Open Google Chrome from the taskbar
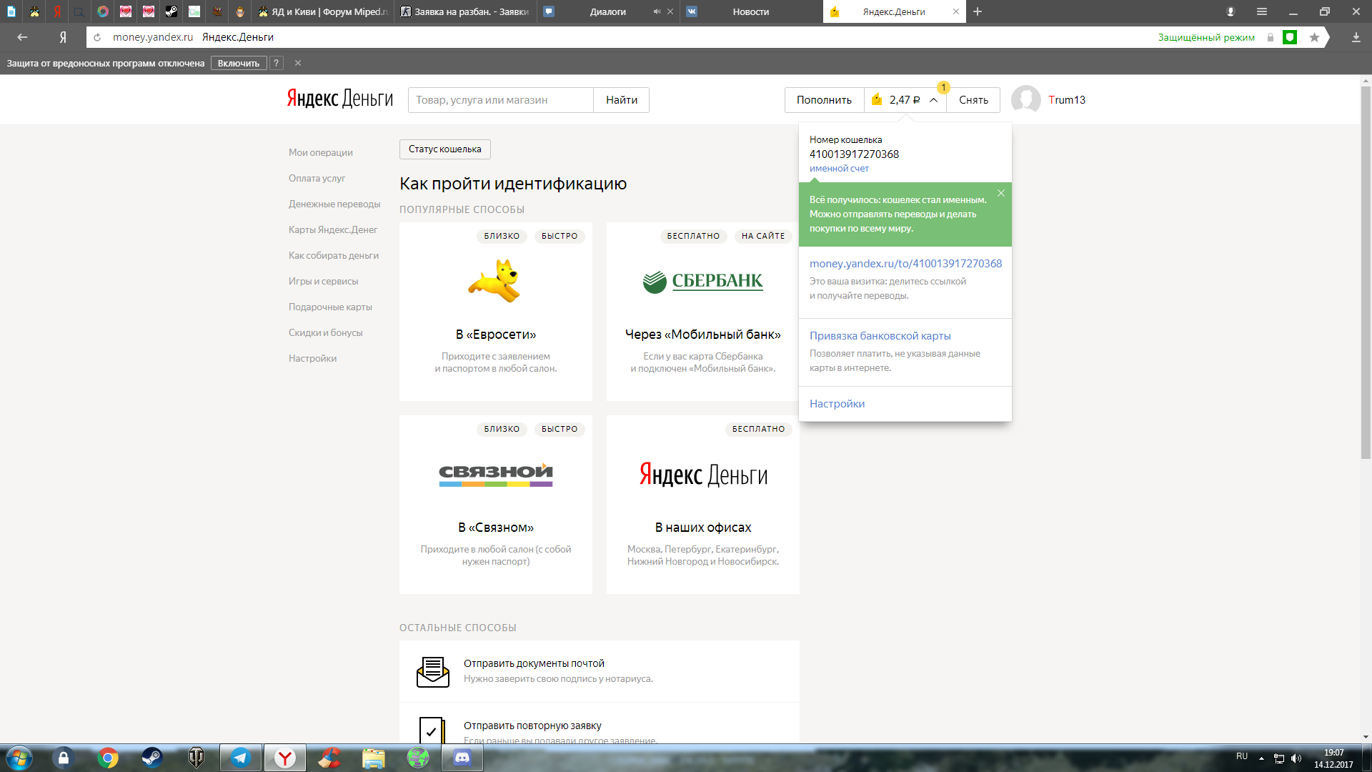 [x=108, y=758]
